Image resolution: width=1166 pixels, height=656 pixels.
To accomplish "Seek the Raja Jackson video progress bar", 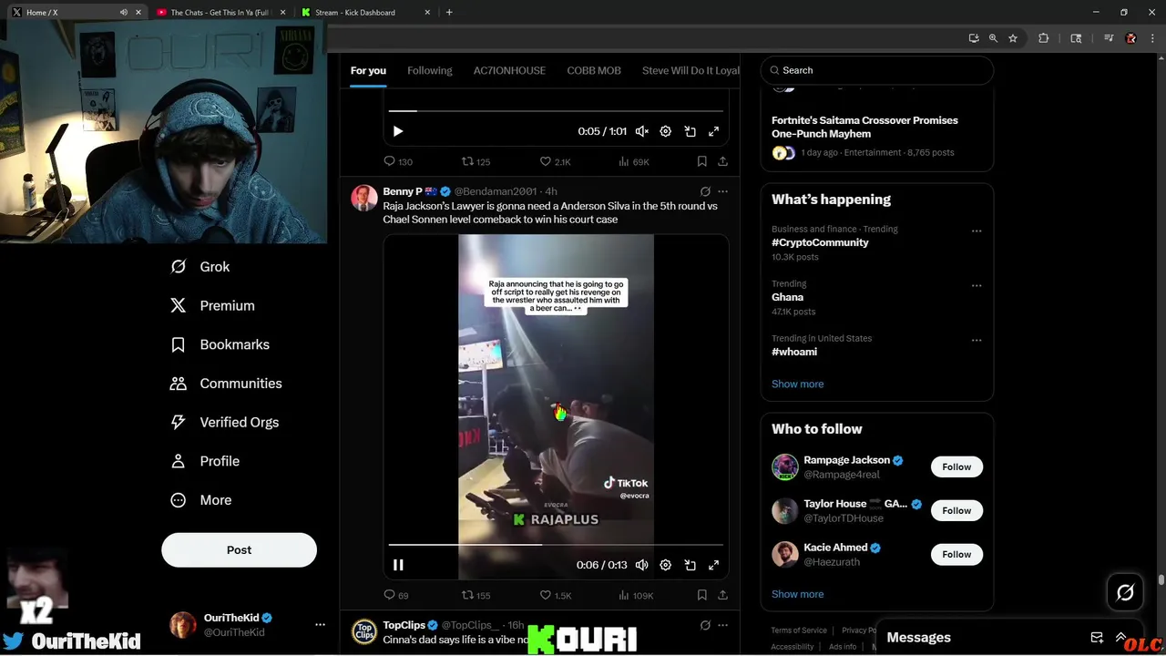I will (x=556, y=545).
